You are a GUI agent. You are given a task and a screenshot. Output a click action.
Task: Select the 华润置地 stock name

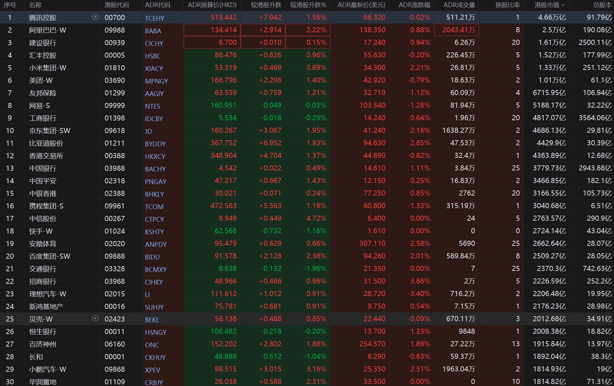[43, 382]
